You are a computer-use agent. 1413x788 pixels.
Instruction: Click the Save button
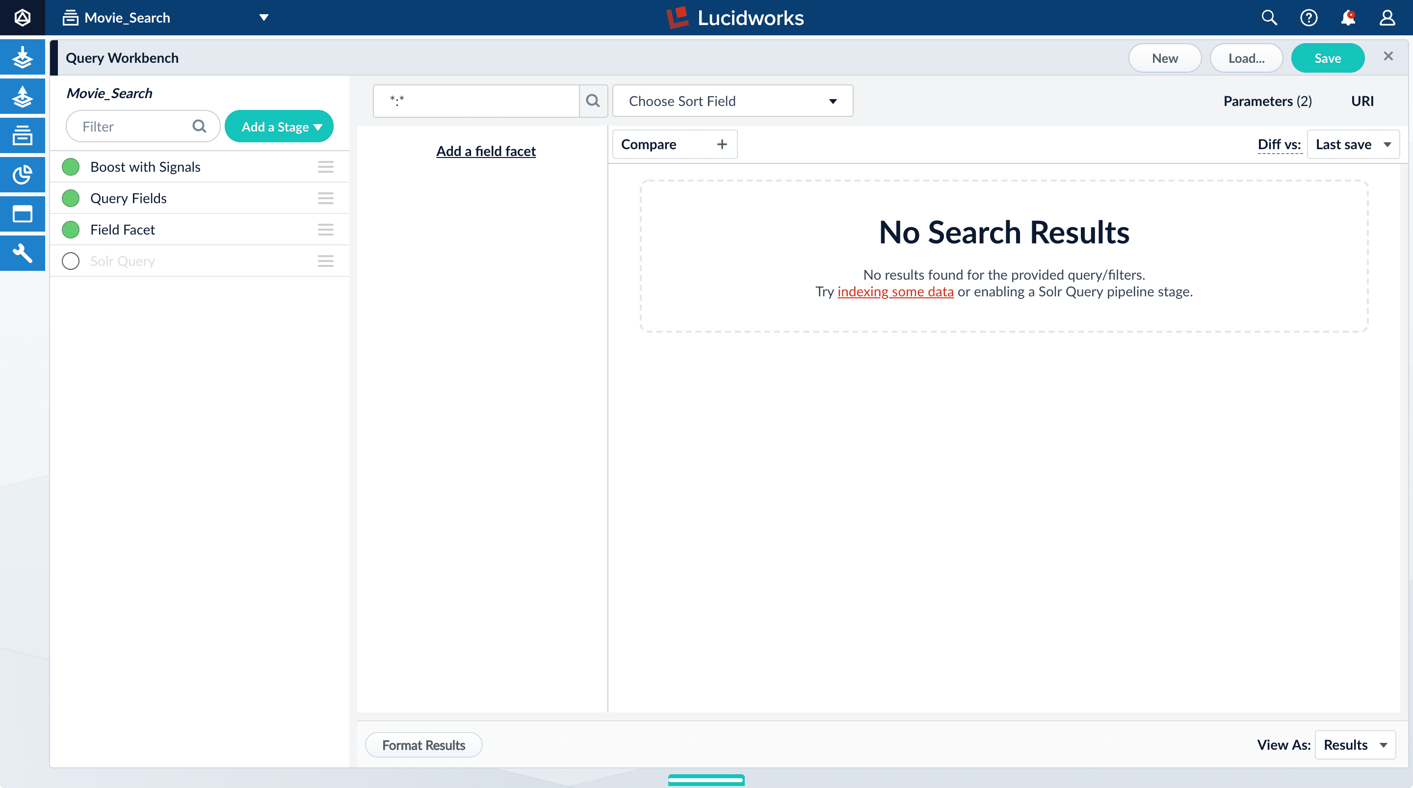pos(1328,58)
